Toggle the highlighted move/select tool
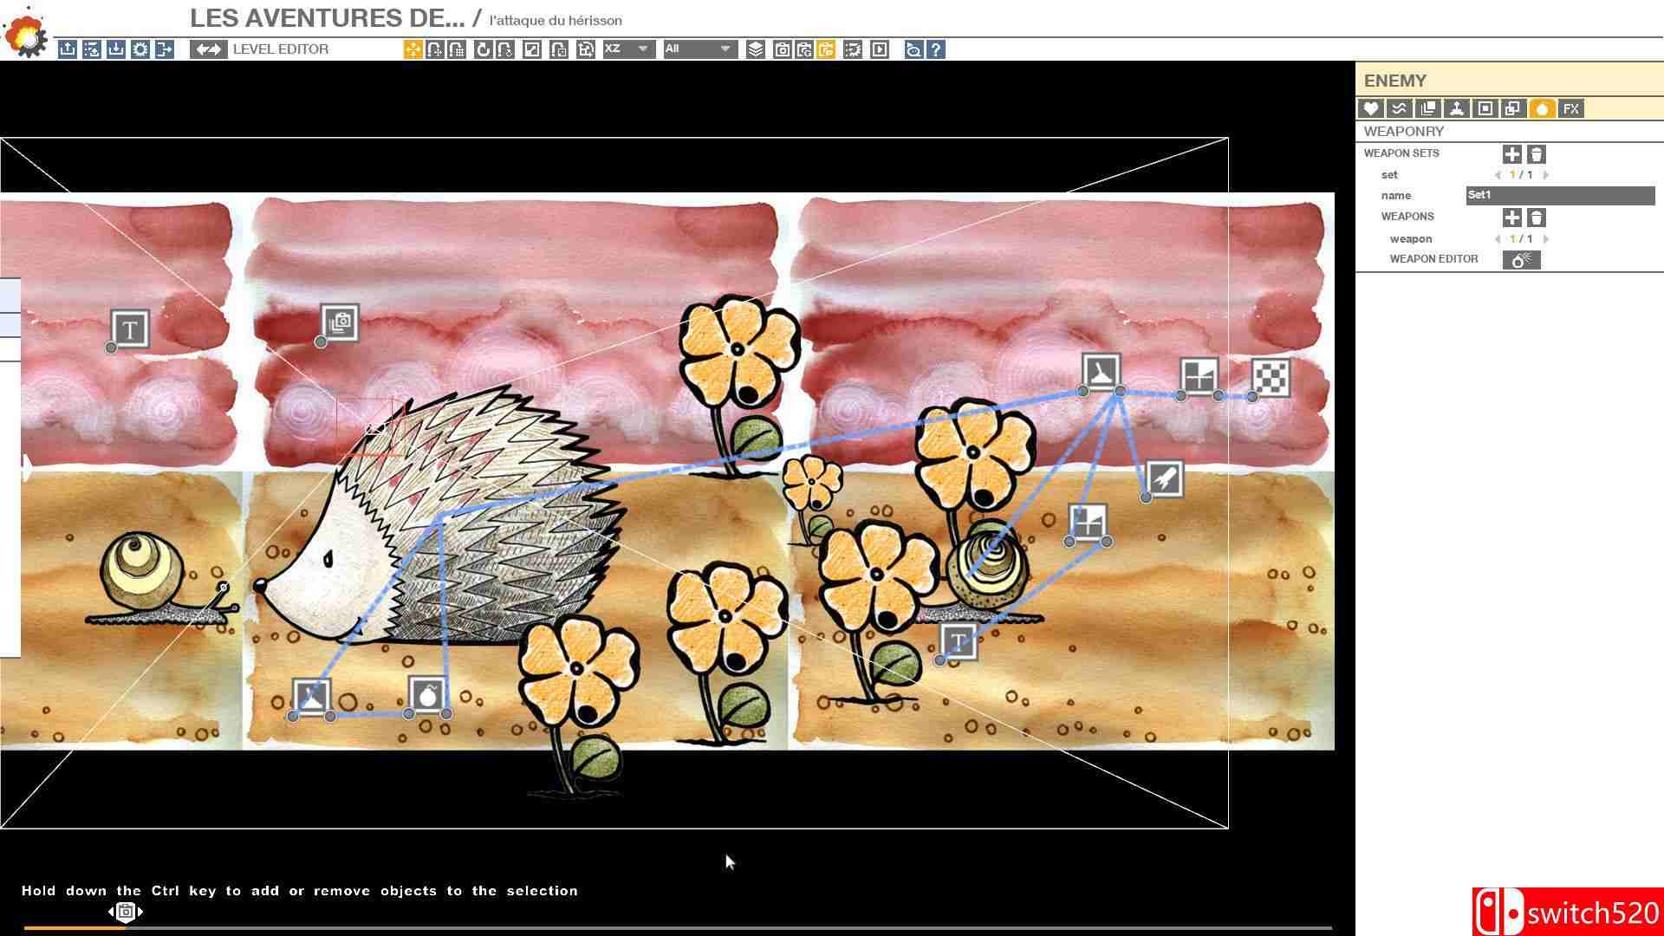This screenshot has height=936, width=1664. pyautogui.click(x=413, y=49)
